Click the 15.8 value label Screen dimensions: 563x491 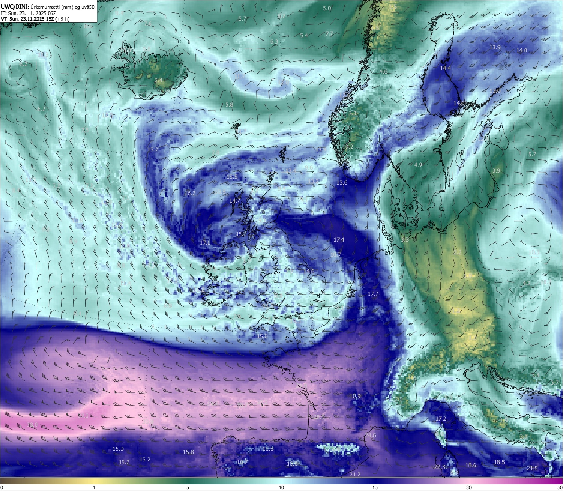(x=188, y=452)
